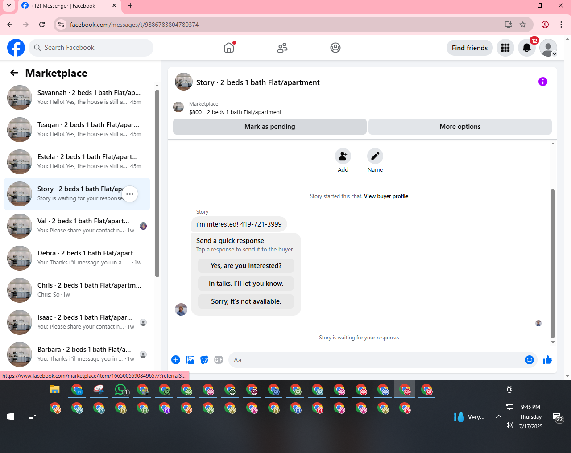Open the account profile menu avatar
Screen dimensions: 571x453
click(x=548, y=48)
